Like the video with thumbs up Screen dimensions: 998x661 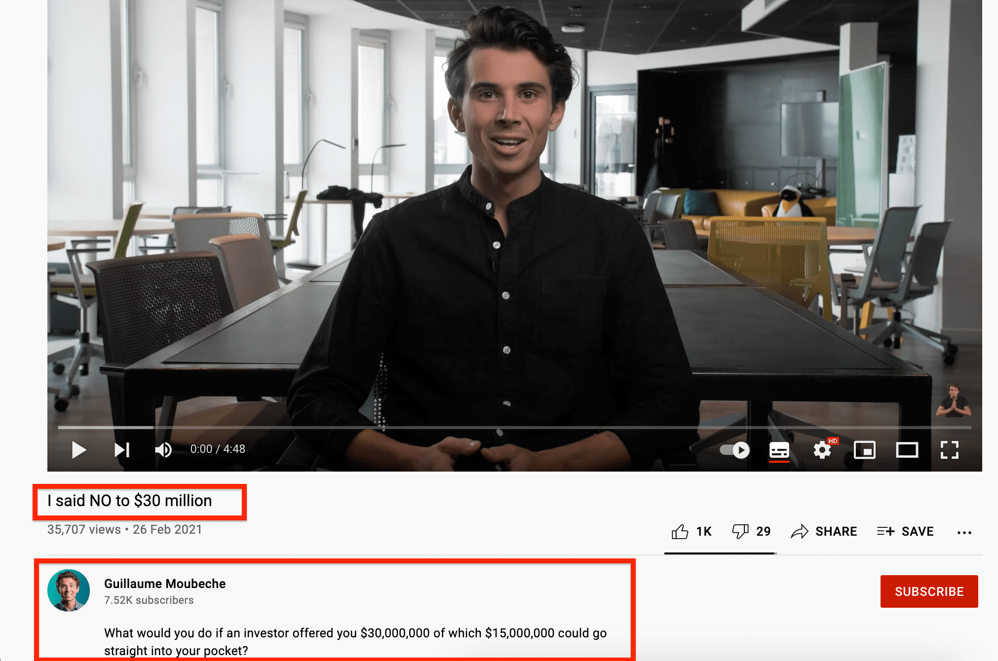click(x=691, y=531)
